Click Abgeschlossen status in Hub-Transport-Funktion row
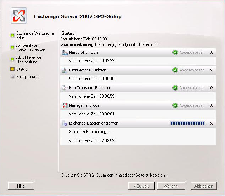The height and width of the screenshot is (196, 225). [x=192, y=88]
